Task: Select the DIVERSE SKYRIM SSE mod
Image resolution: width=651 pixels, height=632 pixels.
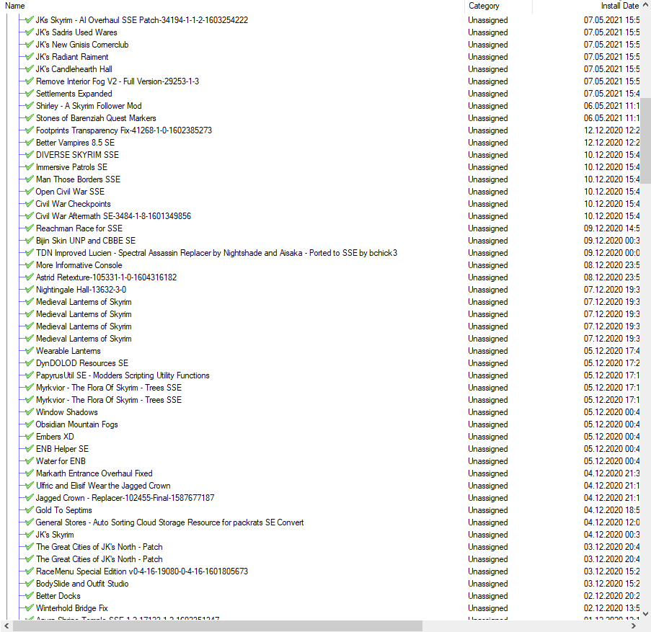Action: (77, 155)
